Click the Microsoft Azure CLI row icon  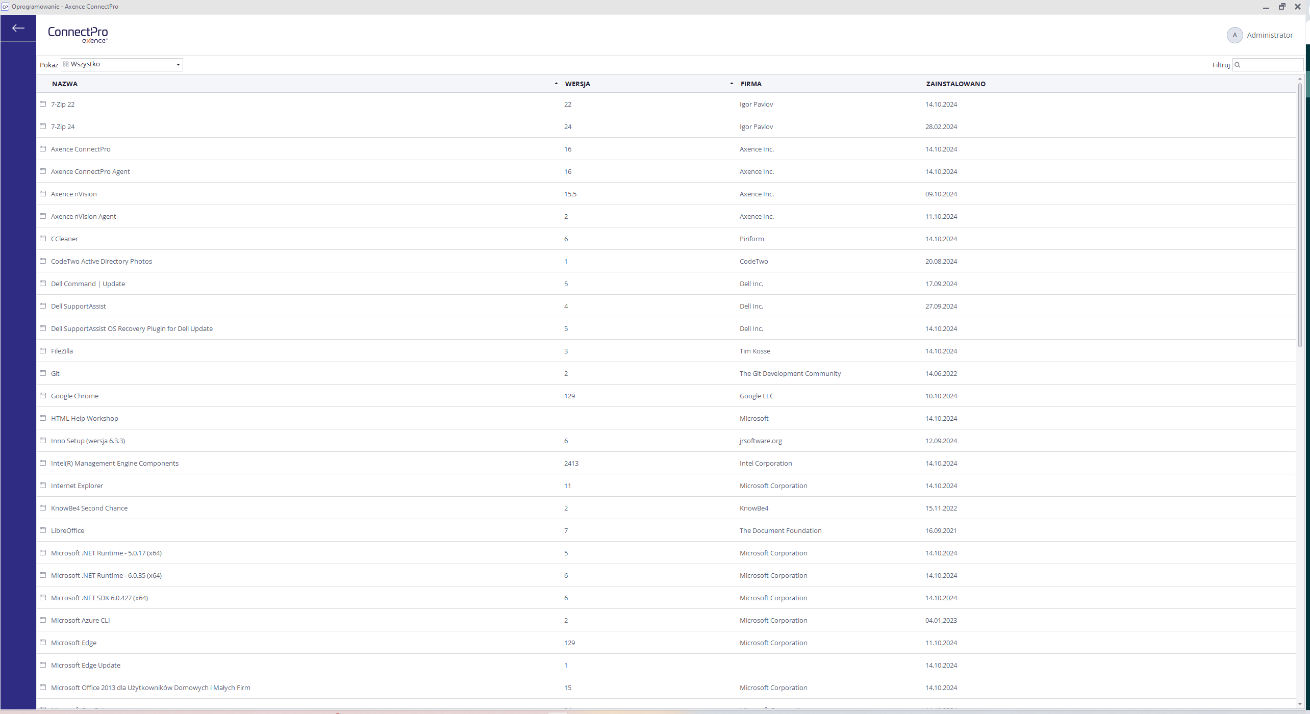pyautogui.click(x=43, y=620)
